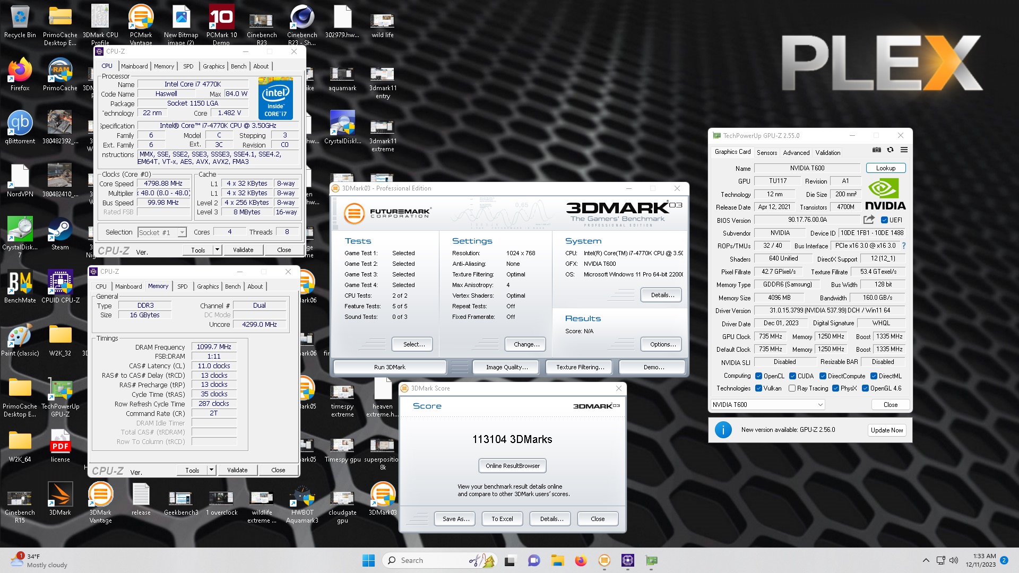Click Update Now for GPU-Z
The image size is (1019, 573).
point(887,430)
